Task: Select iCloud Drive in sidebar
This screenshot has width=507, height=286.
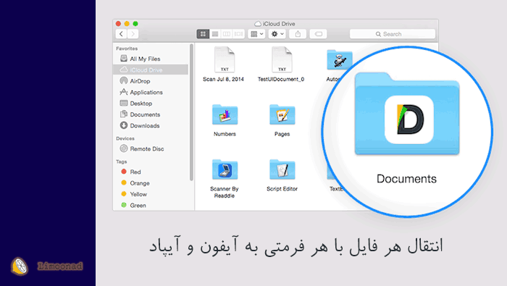Action: coord(151,70)
